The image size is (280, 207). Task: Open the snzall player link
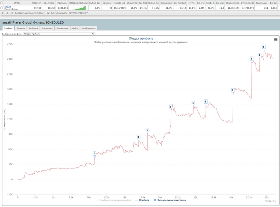8,7
